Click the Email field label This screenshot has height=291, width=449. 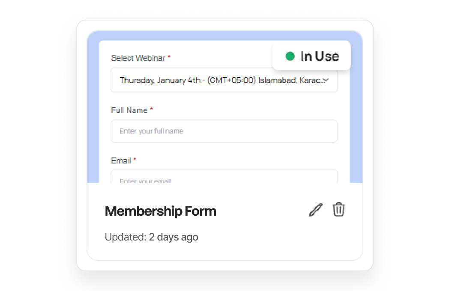click(x=121, y=160)
